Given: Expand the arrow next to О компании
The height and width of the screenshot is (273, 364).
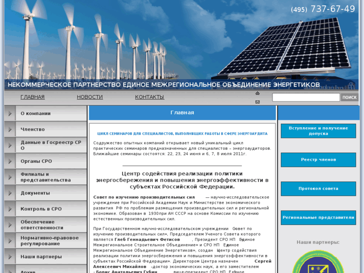Looking at the screenshot, I should (x=10, y=113).
